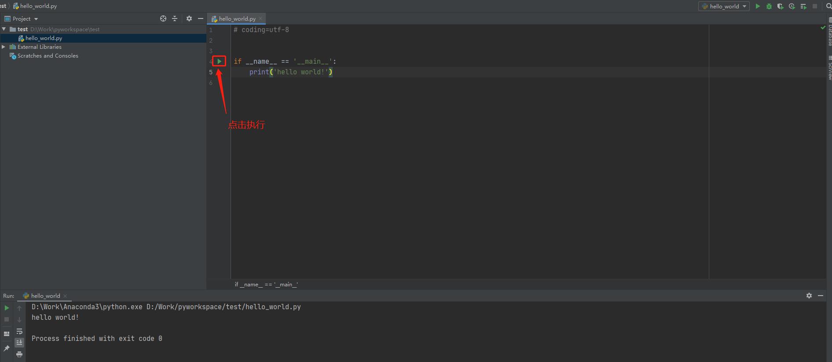
Task: Click the gutter run arrow at line 4
Action: coord(219,61)
